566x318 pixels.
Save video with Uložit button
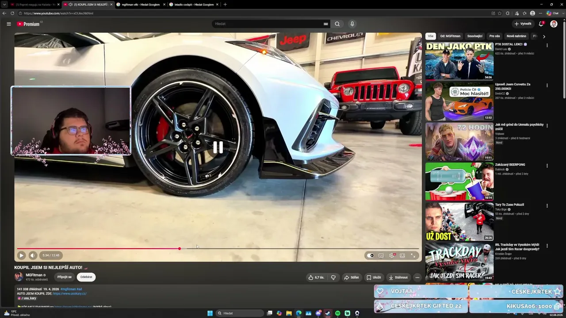(x=374, y=277)
